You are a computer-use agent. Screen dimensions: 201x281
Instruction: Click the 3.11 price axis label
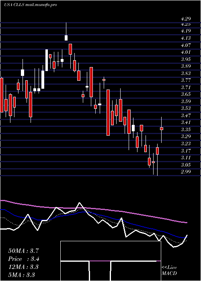(x=186, y=157)
